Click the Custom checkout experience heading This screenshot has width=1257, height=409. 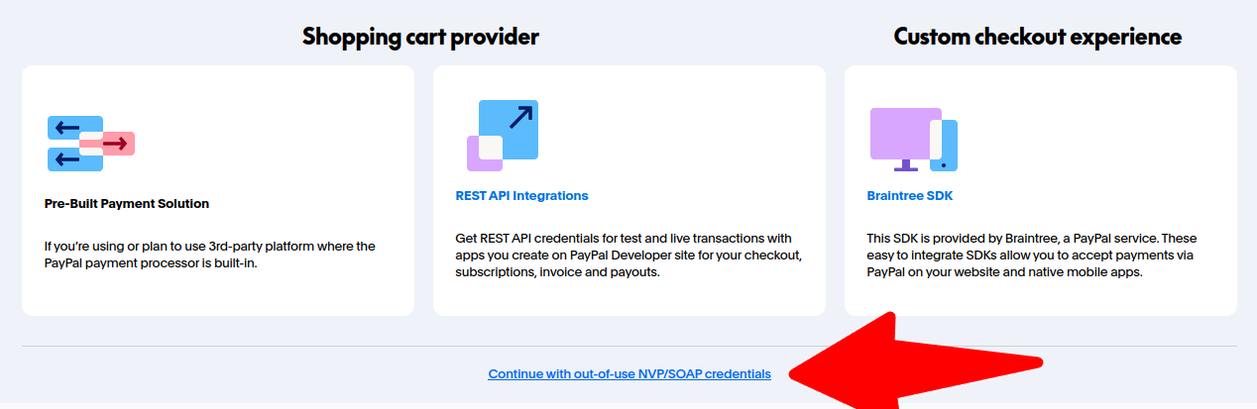click(x=1038, y=37)
